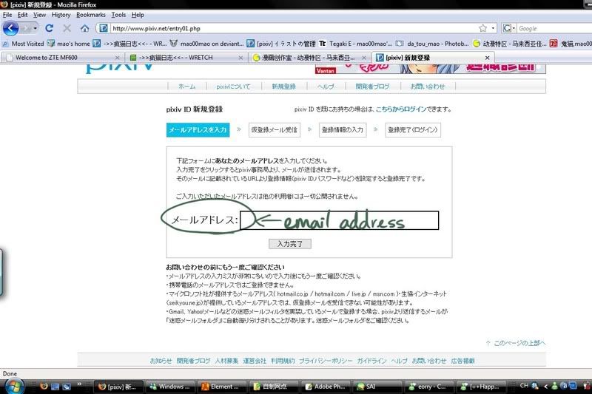Click the Stop loading X icon
592x394 pixels.
[67, 28]
